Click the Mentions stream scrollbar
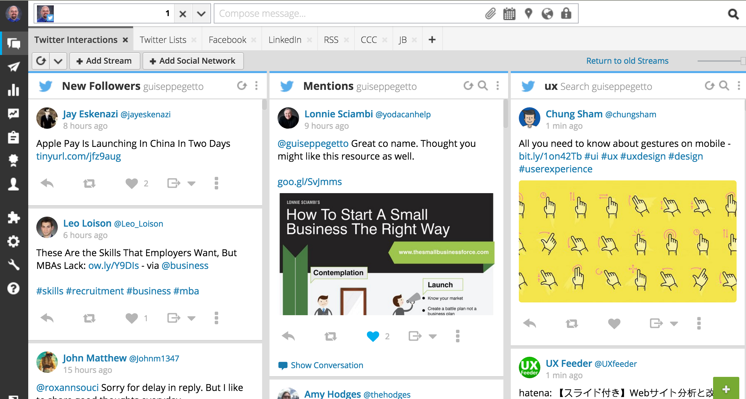Screen dimensions: 746x399 coord(506,114)
